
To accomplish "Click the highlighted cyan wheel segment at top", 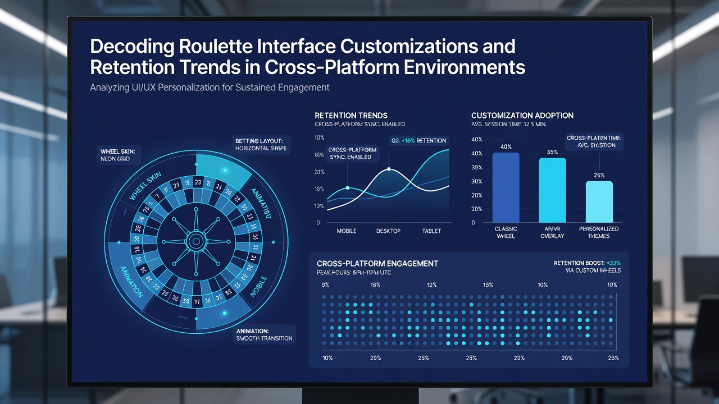I will tap(224, 170).
